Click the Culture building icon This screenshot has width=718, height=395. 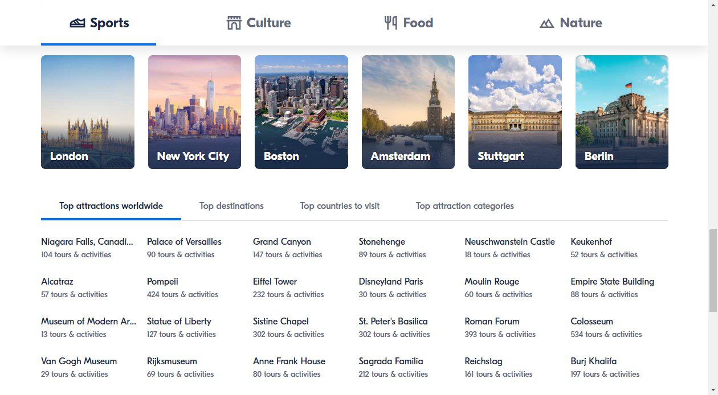(x=234, y=23)
